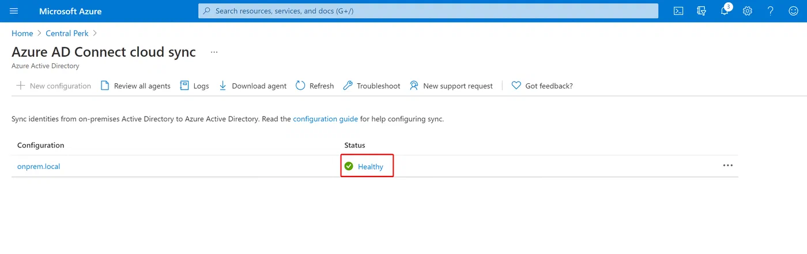Screen dimensions: 807x254
Task: Open Cloud Shell from the top bar
Action: point(678,11)
